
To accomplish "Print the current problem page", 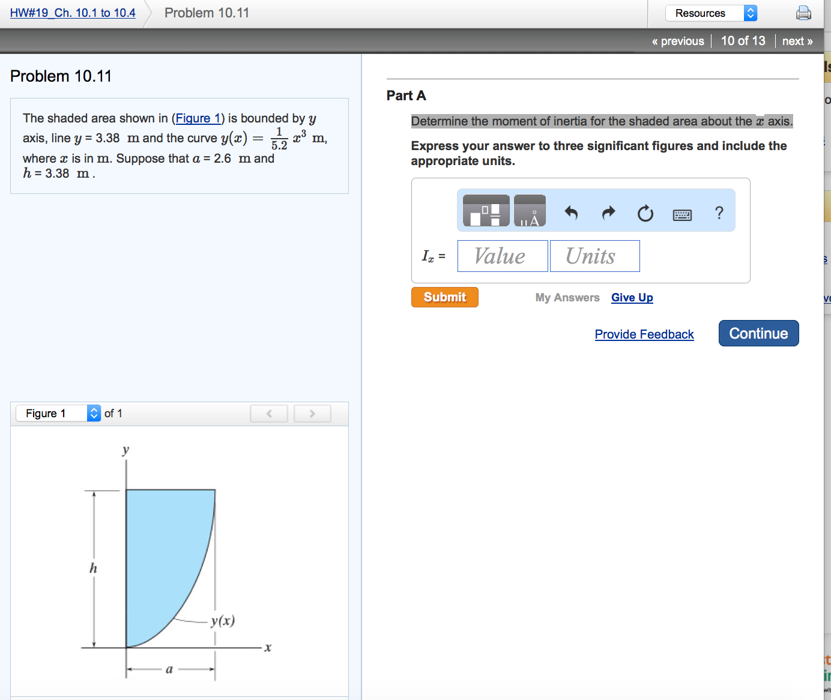I will [804, 12].
